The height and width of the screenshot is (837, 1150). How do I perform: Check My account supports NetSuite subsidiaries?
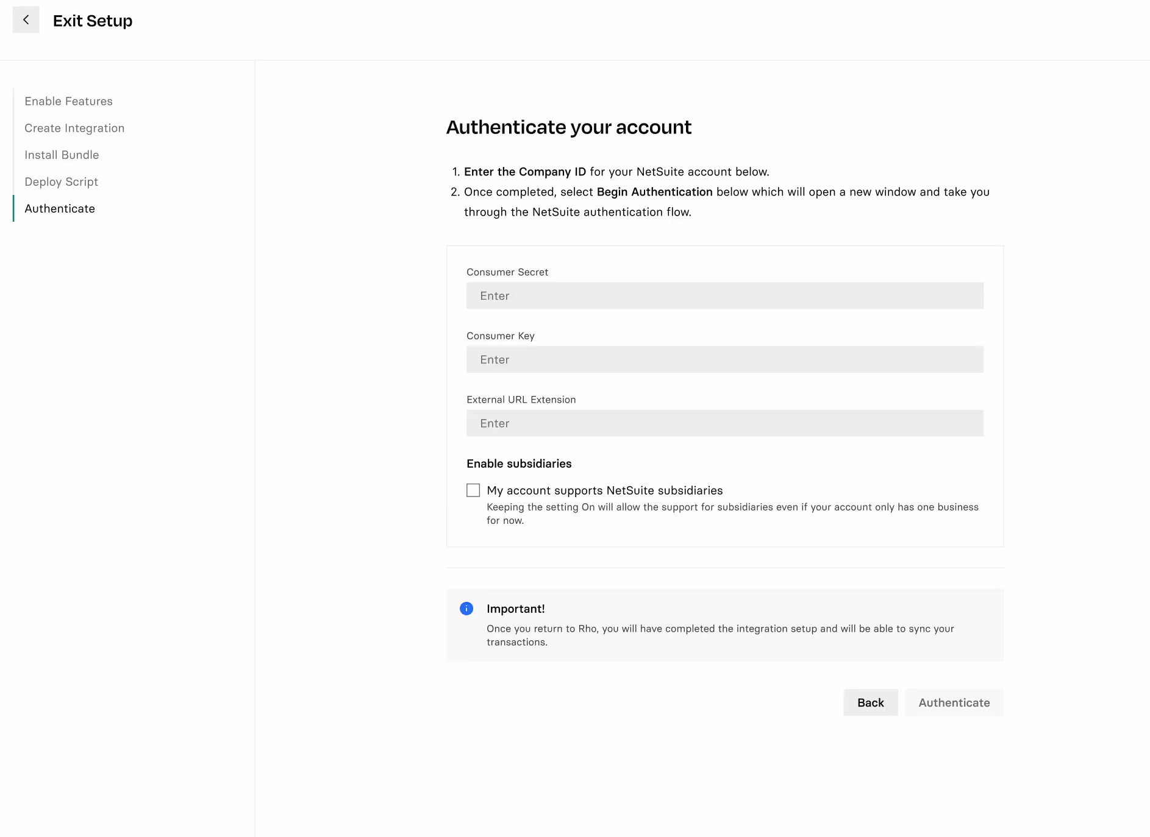(x=473, y=490)
